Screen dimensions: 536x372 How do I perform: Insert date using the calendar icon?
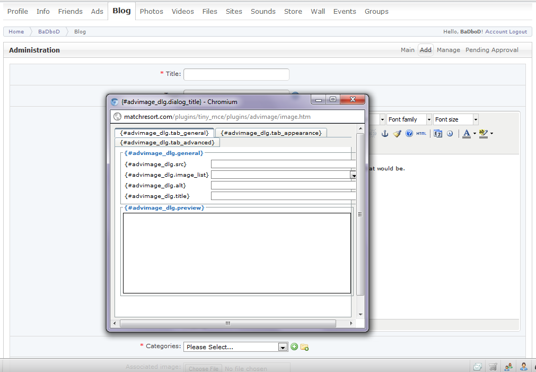click(438, 134)
